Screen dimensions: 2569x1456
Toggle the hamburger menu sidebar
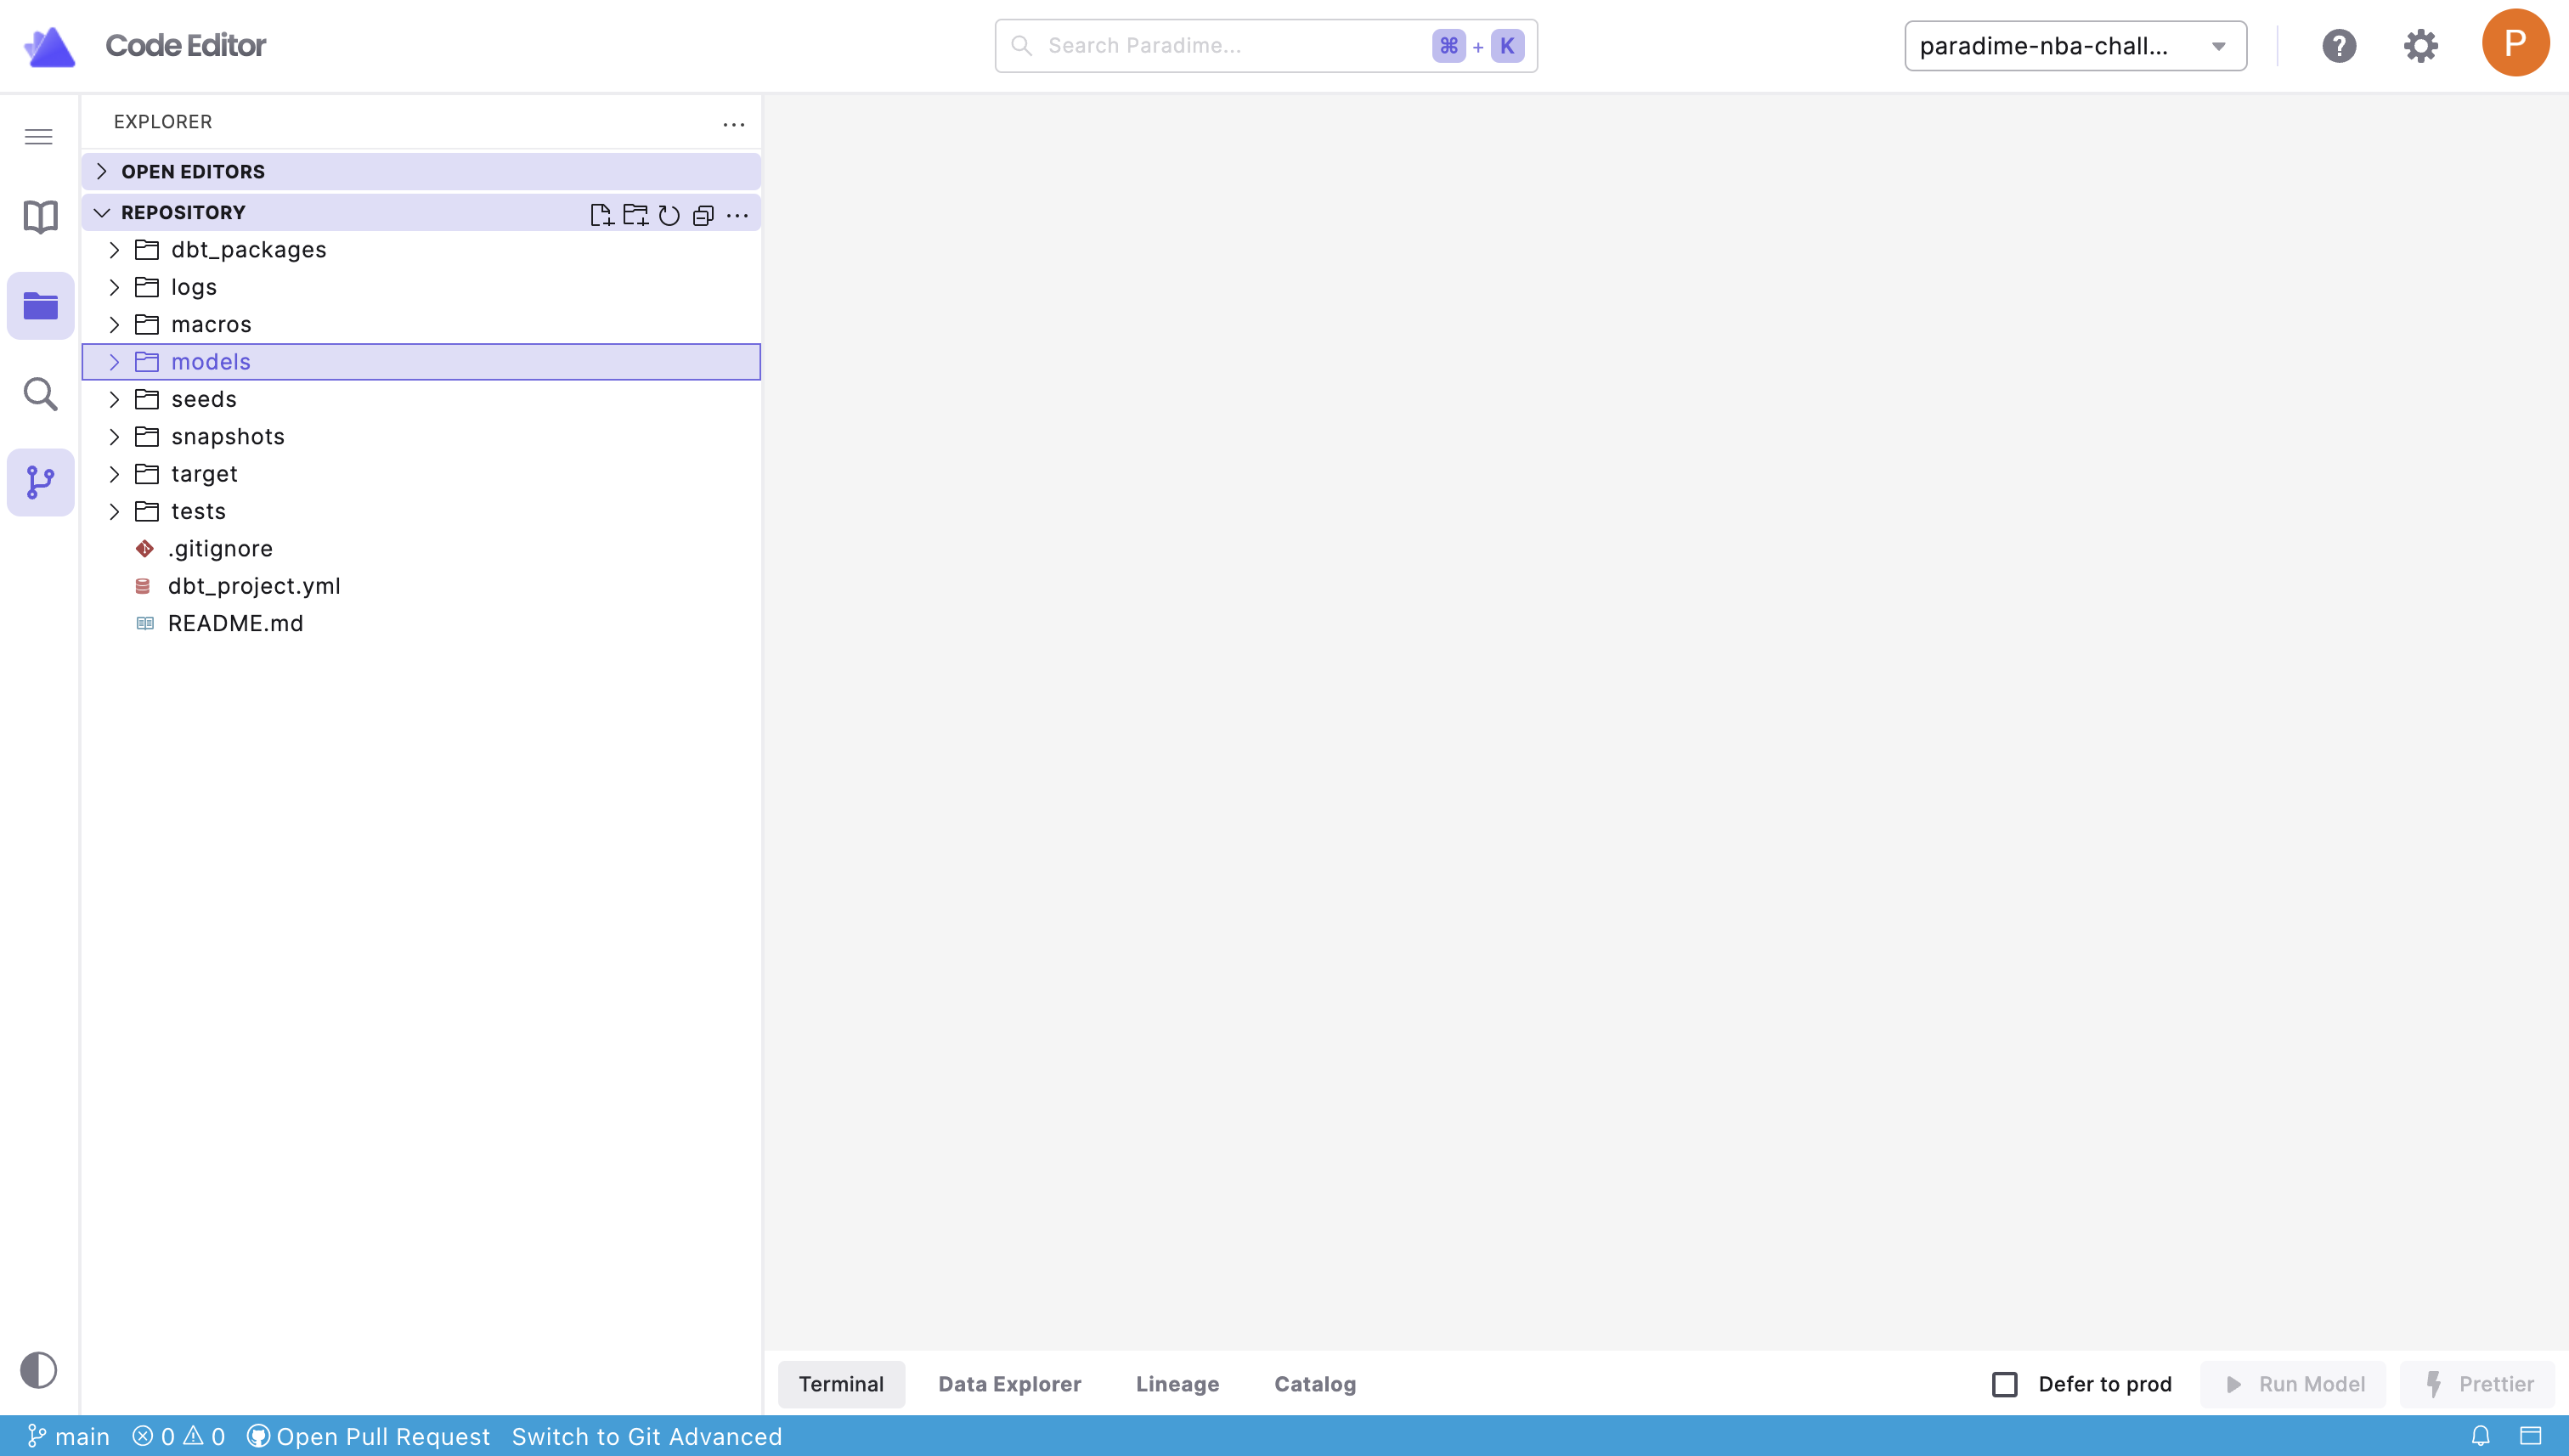pos(39,136)
